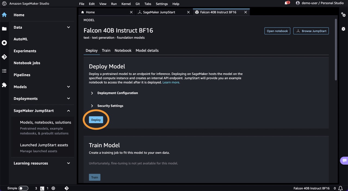This screenshot has height=191, width=348.
Task: Collapse the SageMaker JumpStart section chevron
Action: click(69, 111)
